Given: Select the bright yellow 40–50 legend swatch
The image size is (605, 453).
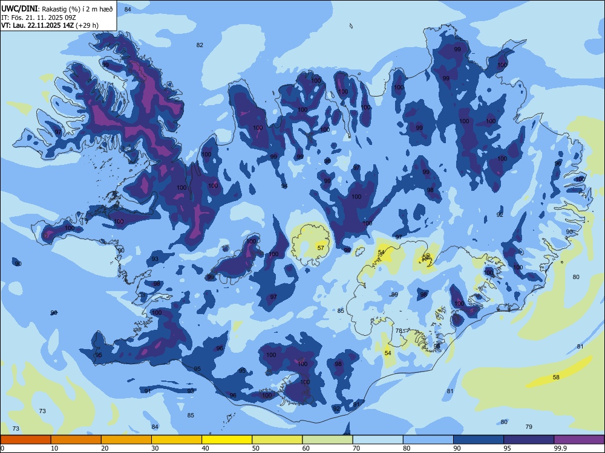Looking at the screenshot, I should point(227,440).
